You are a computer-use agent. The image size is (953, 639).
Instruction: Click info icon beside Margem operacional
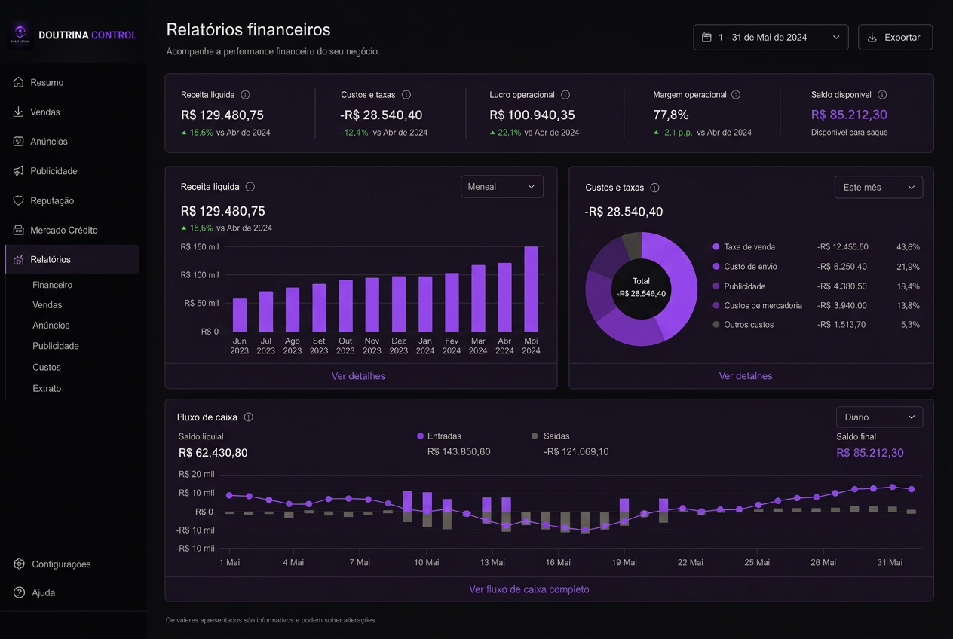point(736,95)
